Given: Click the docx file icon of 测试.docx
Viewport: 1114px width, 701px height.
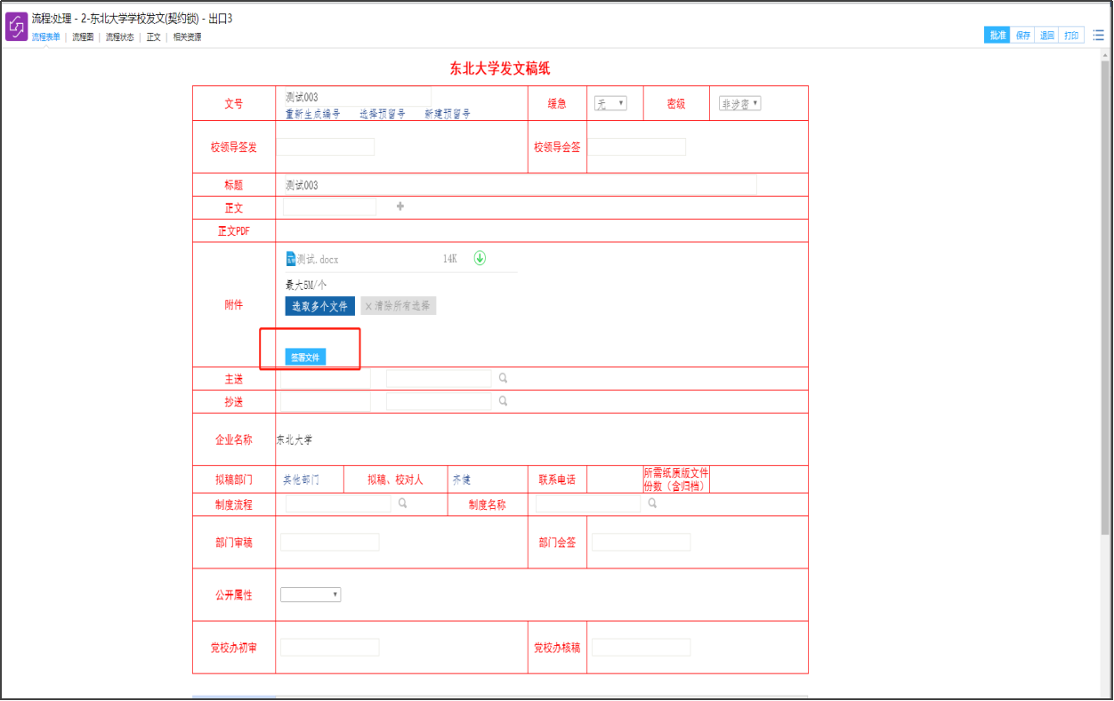Looking at the screenshot, I should (290, 259).
